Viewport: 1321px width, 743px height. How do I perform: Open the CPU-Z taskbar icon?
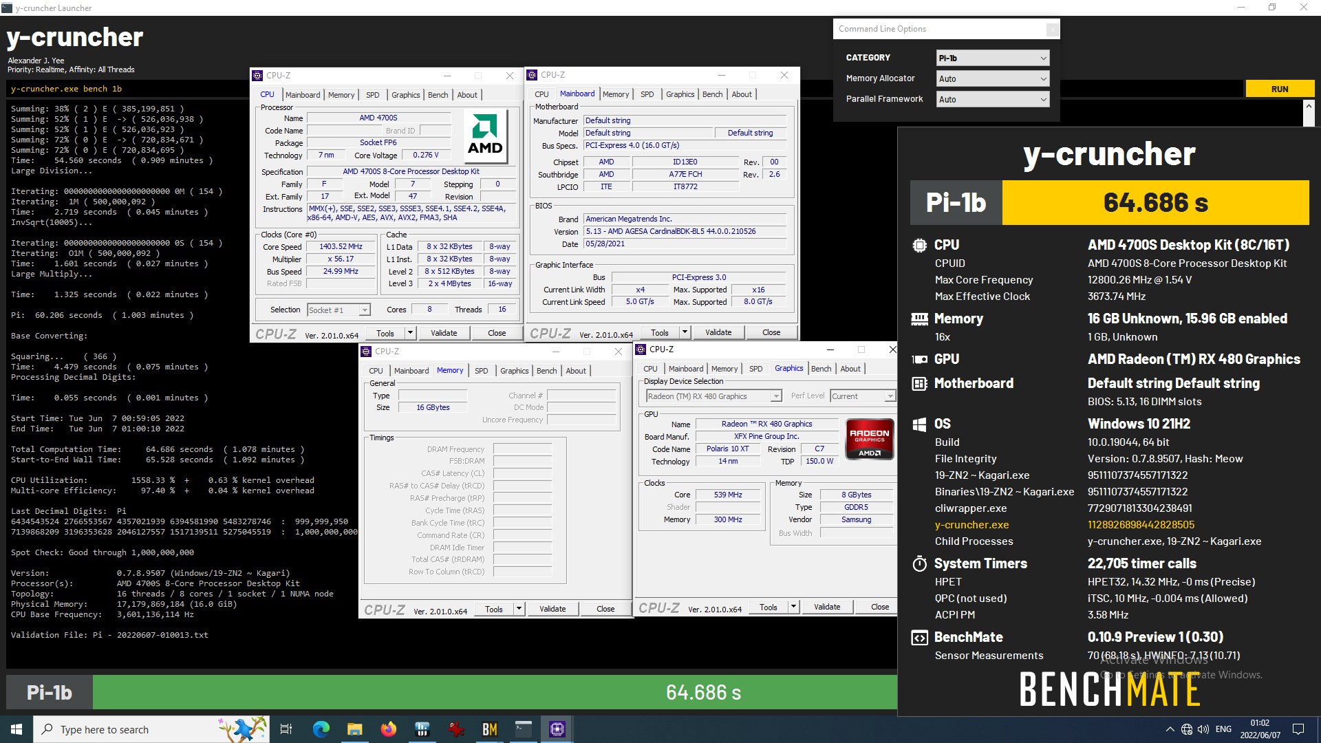click(x=557, y=729)
